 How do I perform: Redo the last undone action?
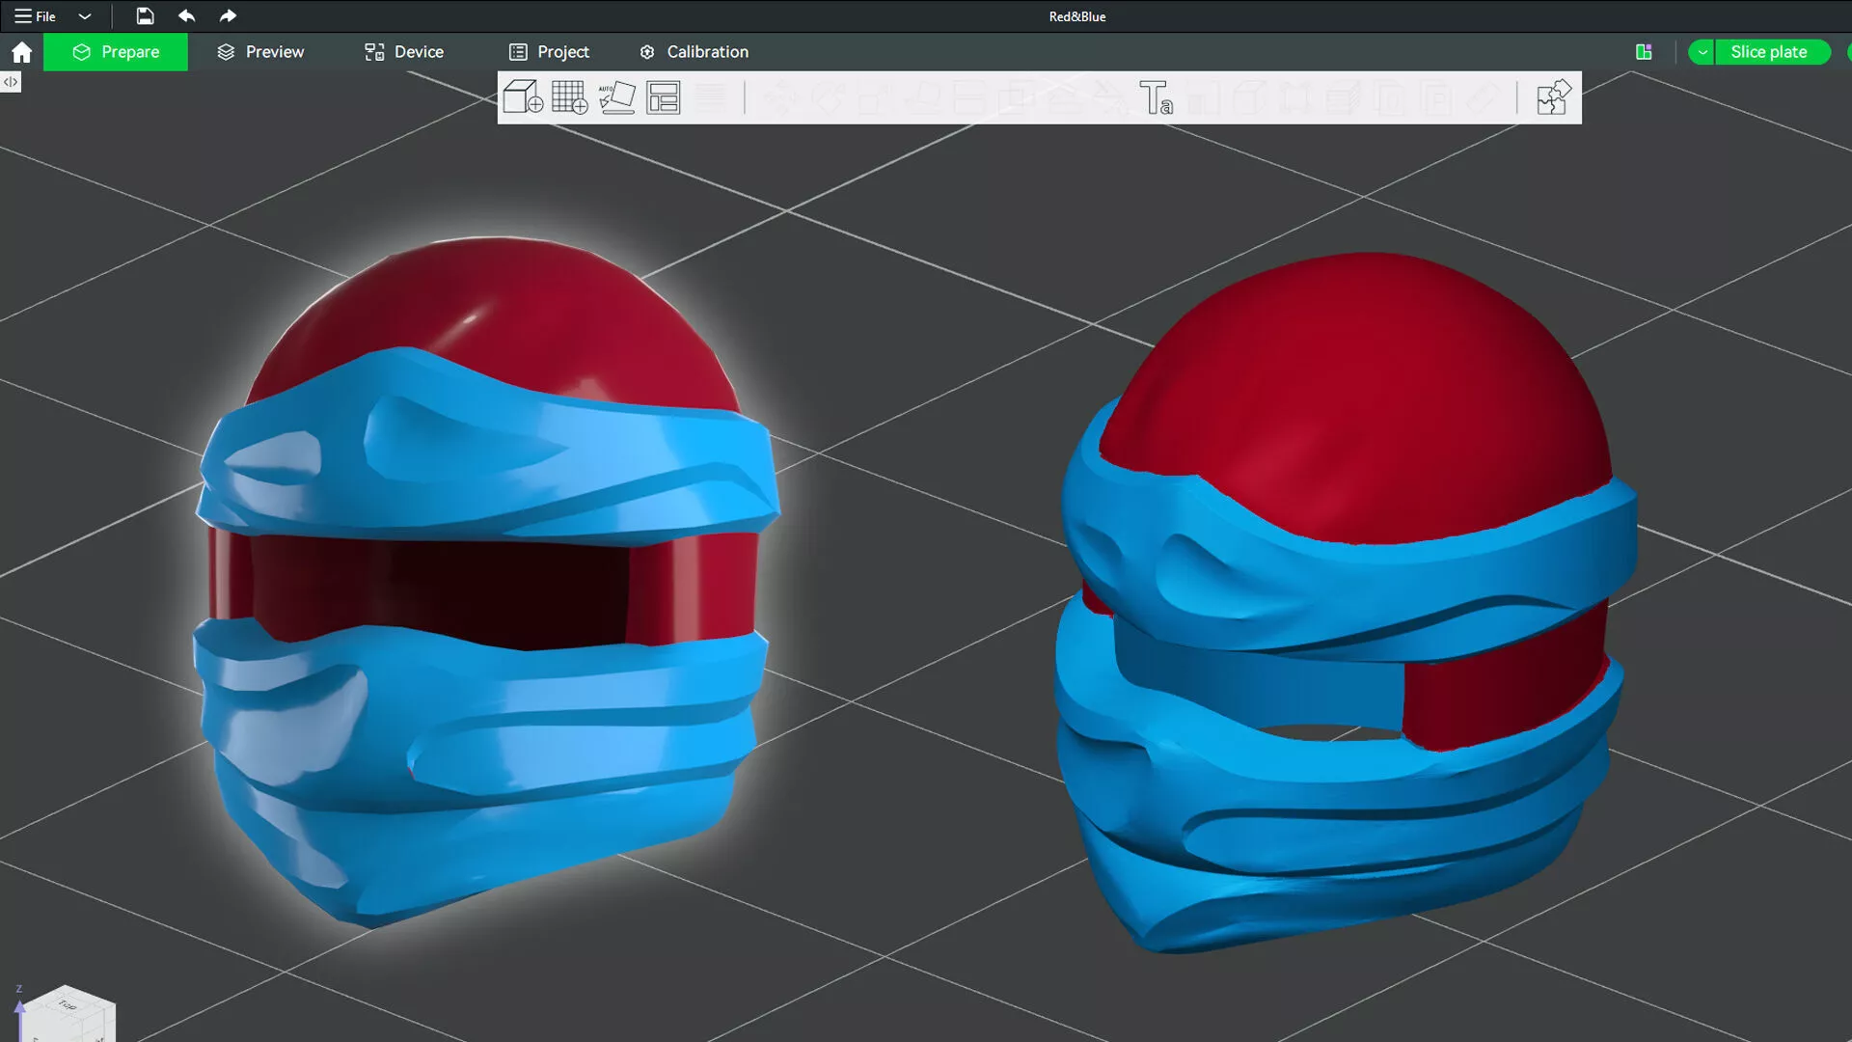point(228,16)
